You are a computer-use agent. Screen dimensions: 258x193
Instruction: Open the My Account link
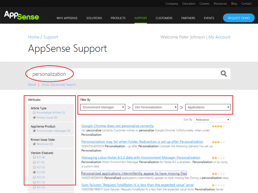click(x=220, y=37)
